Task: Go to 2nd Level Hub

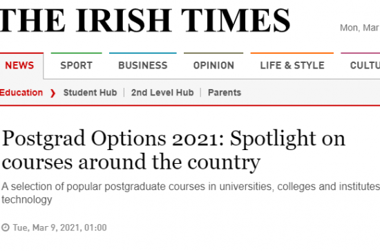Action: 162,93
